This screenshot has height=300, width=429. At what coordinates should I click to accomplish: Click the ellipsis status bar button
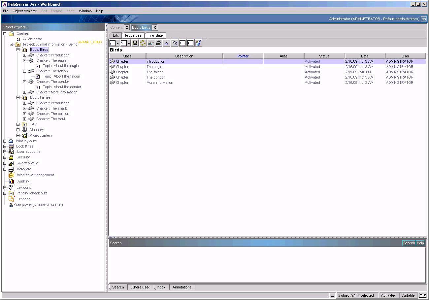point(332,295)
